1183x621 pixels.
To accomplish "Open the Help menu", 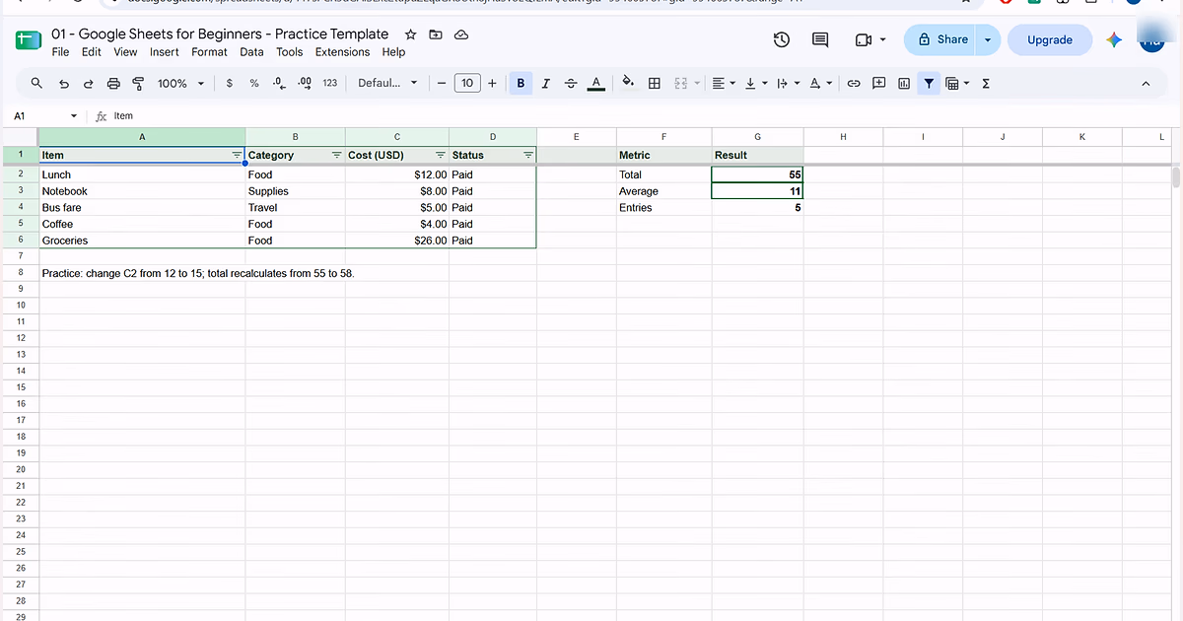I will [393, 52].
